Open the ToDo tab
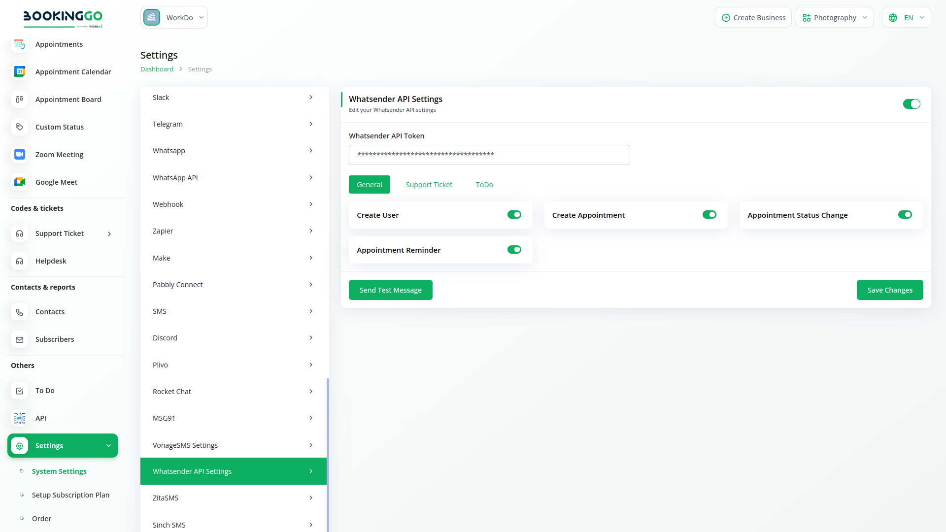This screenshot has width=946, height=532. tap(484, 185)
